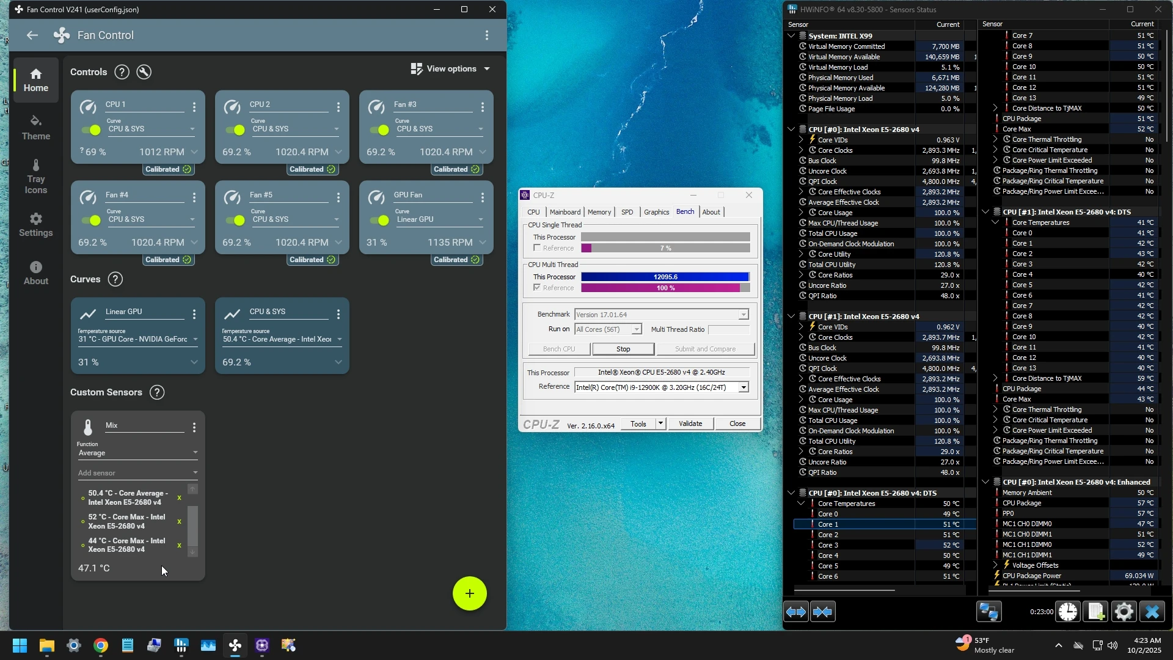The width and height of the screenshot is (1173, 660).
Task: Click back arrow in Fan Control header
Action: point(32,35)
